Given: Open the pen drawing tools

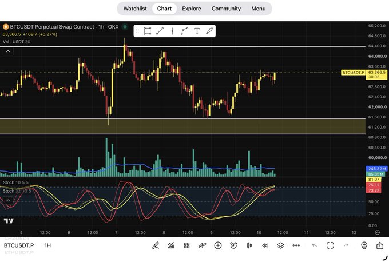Looking at the screenshot, I should (x=156, y=245).
